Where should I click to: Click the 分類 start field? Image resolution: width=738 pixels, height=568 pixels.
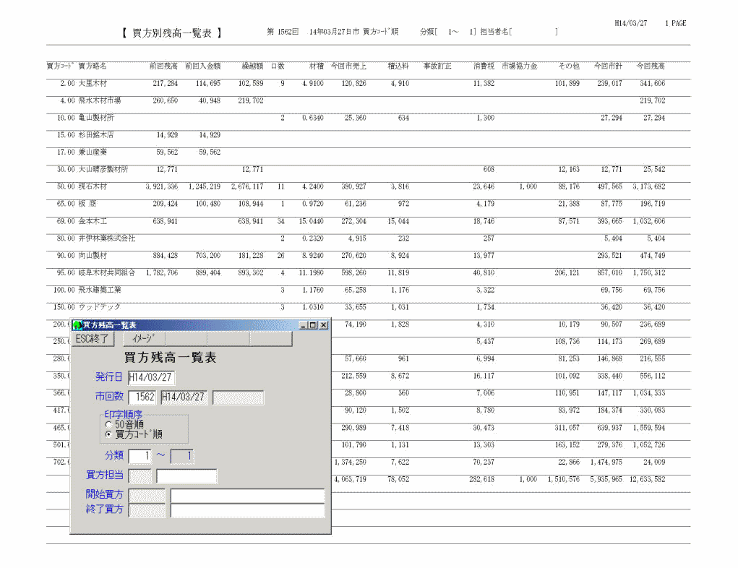(x=140, y=456)
